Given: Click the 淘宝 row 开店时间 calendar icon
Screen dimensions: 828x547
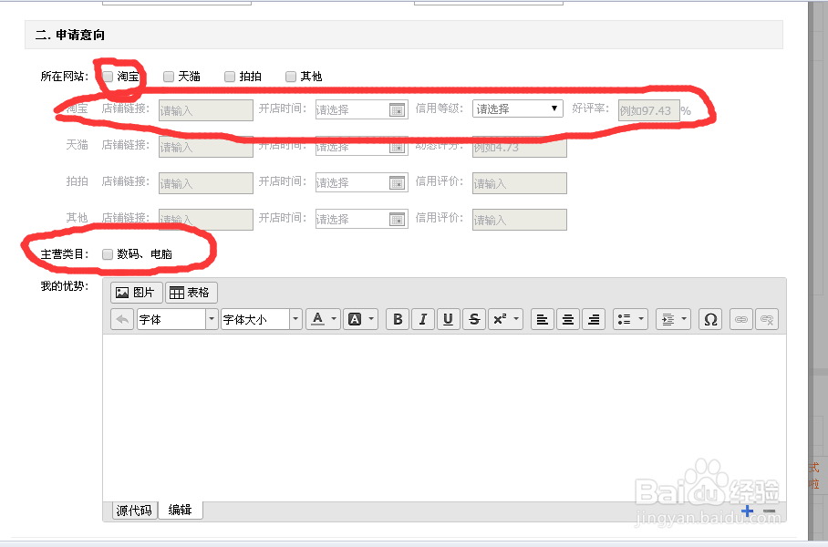Looking at the screenshot, I should [x=397, y=109].
